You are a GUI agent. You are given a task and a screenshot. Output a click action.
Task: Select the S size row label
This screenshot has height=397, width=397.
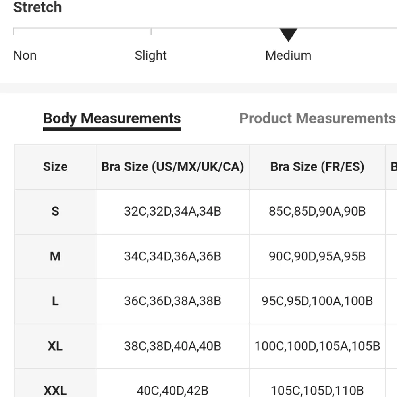[x=56, y=212]
